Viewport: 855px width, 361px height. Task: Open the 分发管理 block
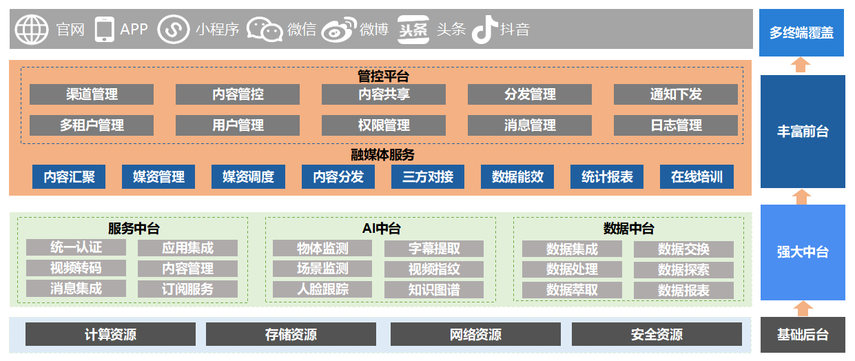(x=530, y=94)
